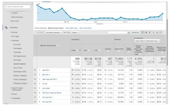Check the row 1 'lap trinh c' checkbox

click(x=35, y=70)
